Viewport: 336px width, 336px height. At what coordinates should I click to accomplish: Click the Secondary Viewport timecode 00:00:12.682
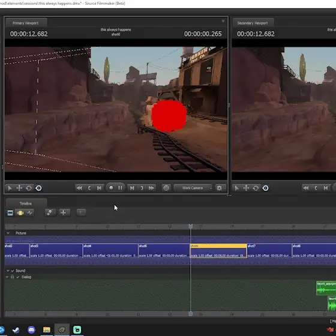(256, 34)
